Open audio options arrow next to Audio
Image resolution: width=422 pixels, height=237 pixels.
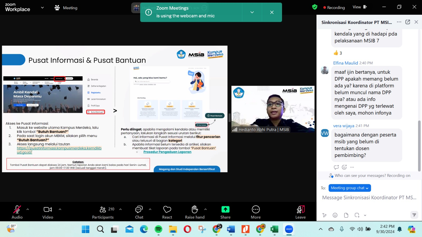point(28,209)
